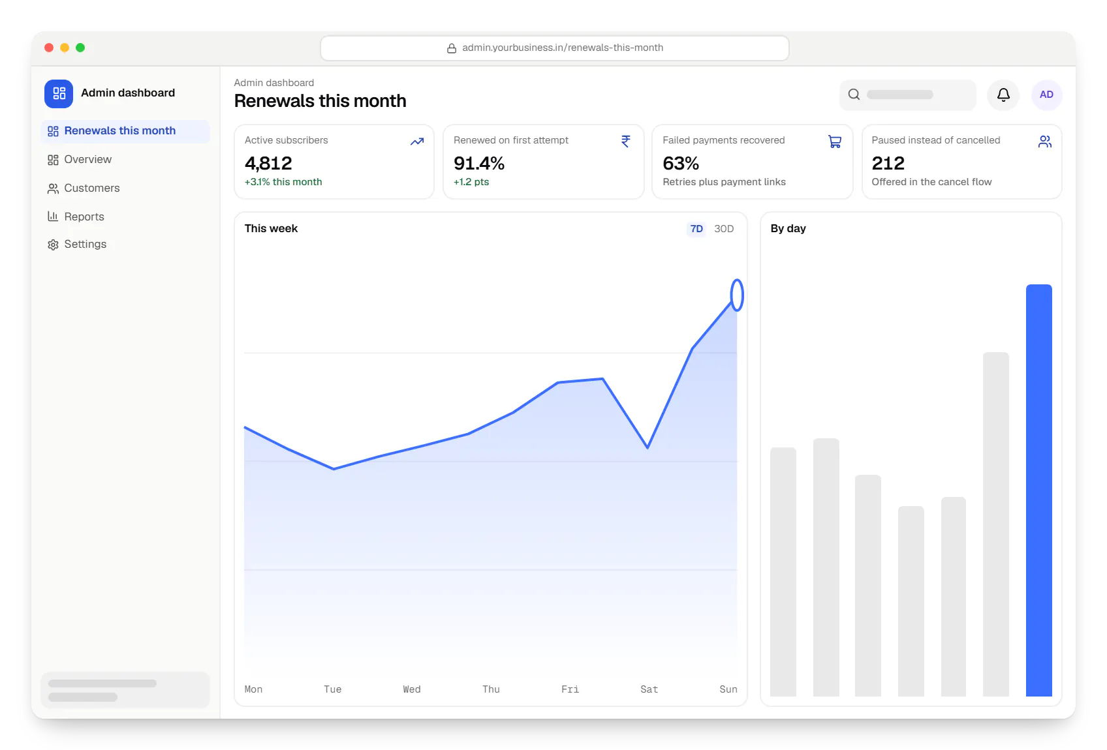
Task: Click the green macOS window zoom button
Action: click(80, 48)
